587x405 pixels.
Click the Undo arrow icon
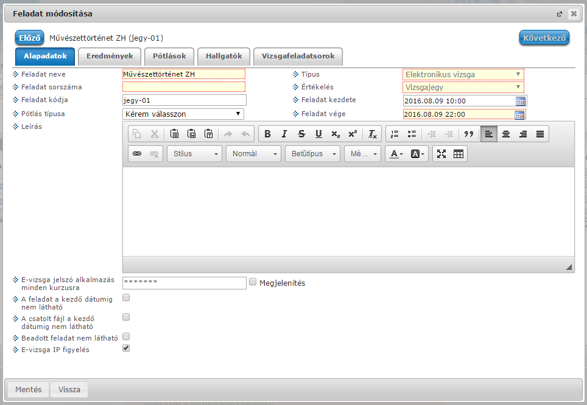pyautogui.click(x=245, y=134)
